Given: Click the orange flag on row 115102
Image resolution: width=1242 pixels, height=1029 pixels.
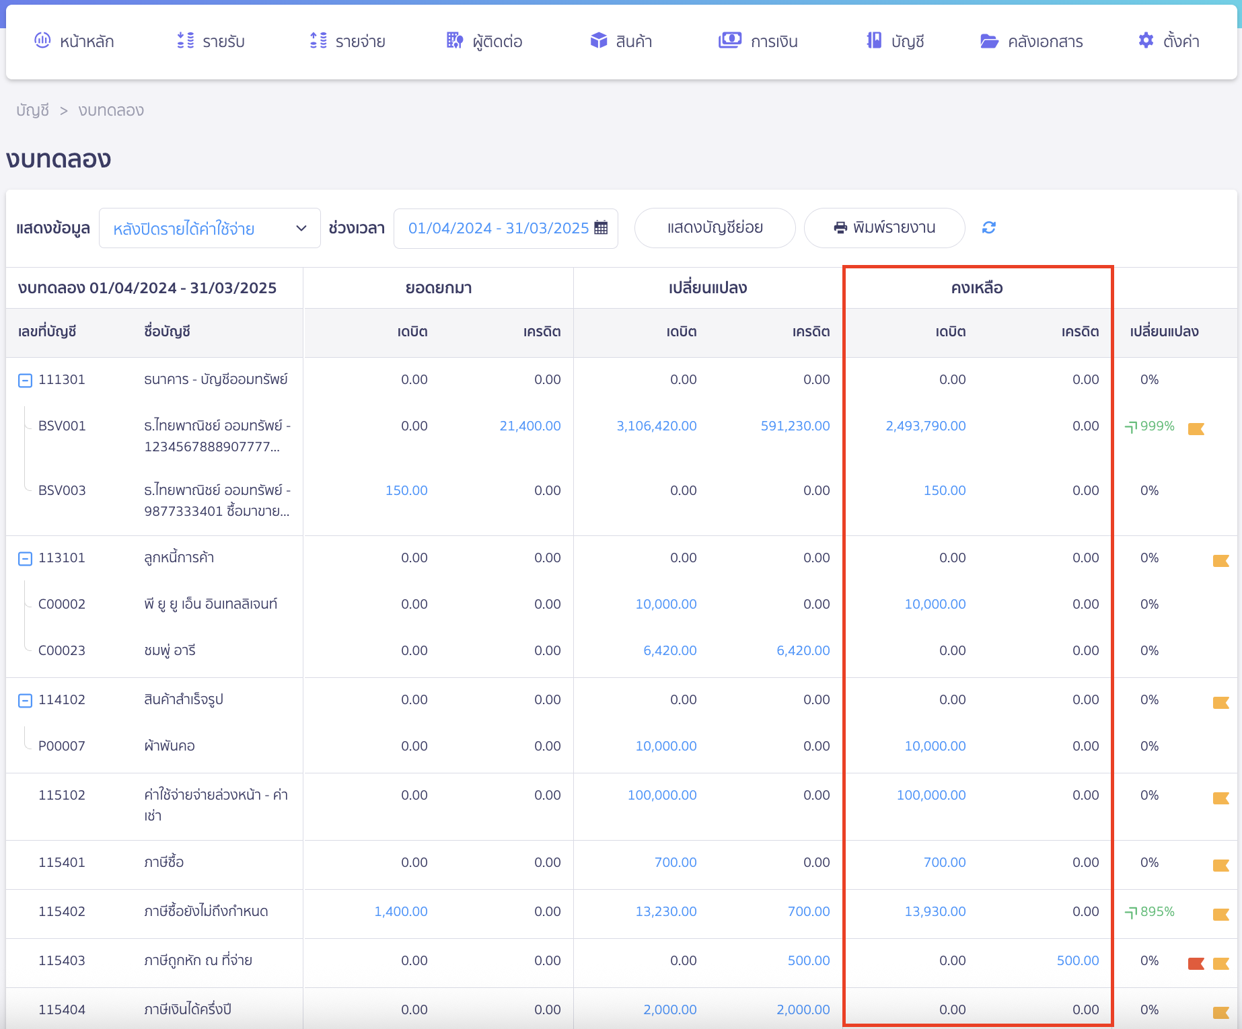Looking at the screenshot, I should 1220,798.
